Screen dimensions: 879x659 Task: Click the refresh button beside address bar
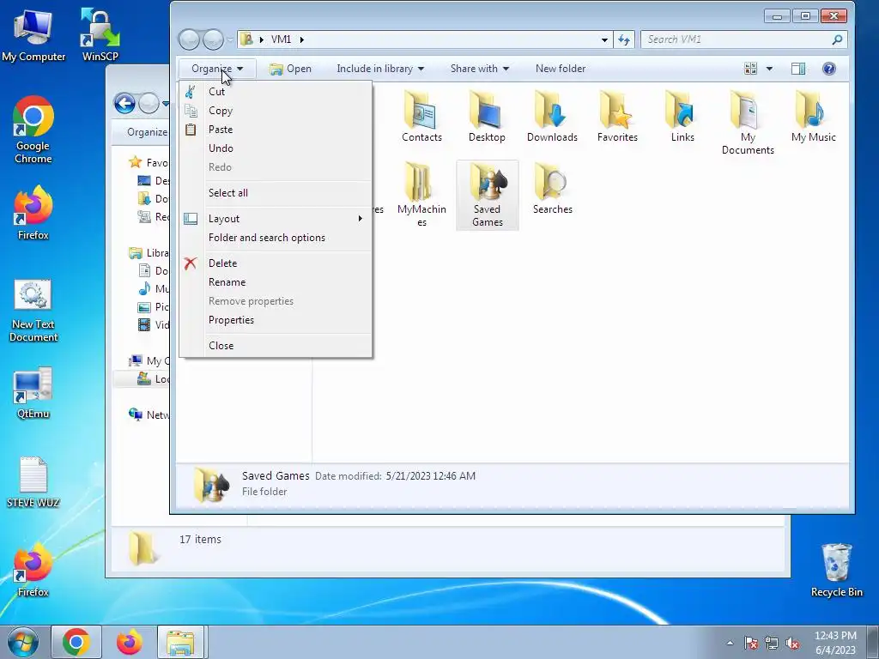623,39
